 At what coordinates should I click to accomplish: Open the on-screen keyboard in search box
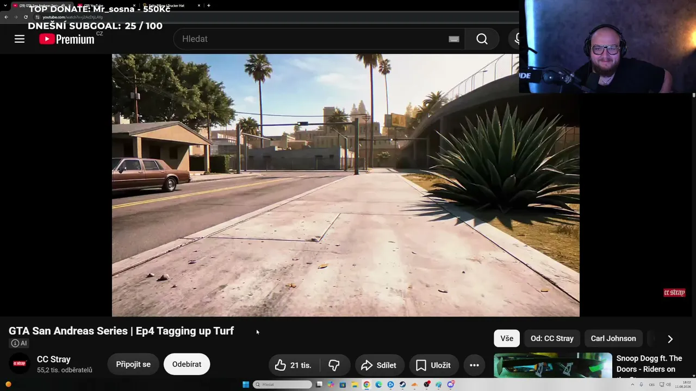[453, 39]
